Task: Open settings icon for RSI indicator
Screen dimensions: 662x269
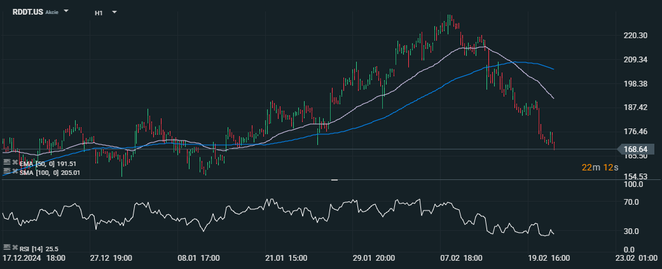Action: click(x=7, y=247)
